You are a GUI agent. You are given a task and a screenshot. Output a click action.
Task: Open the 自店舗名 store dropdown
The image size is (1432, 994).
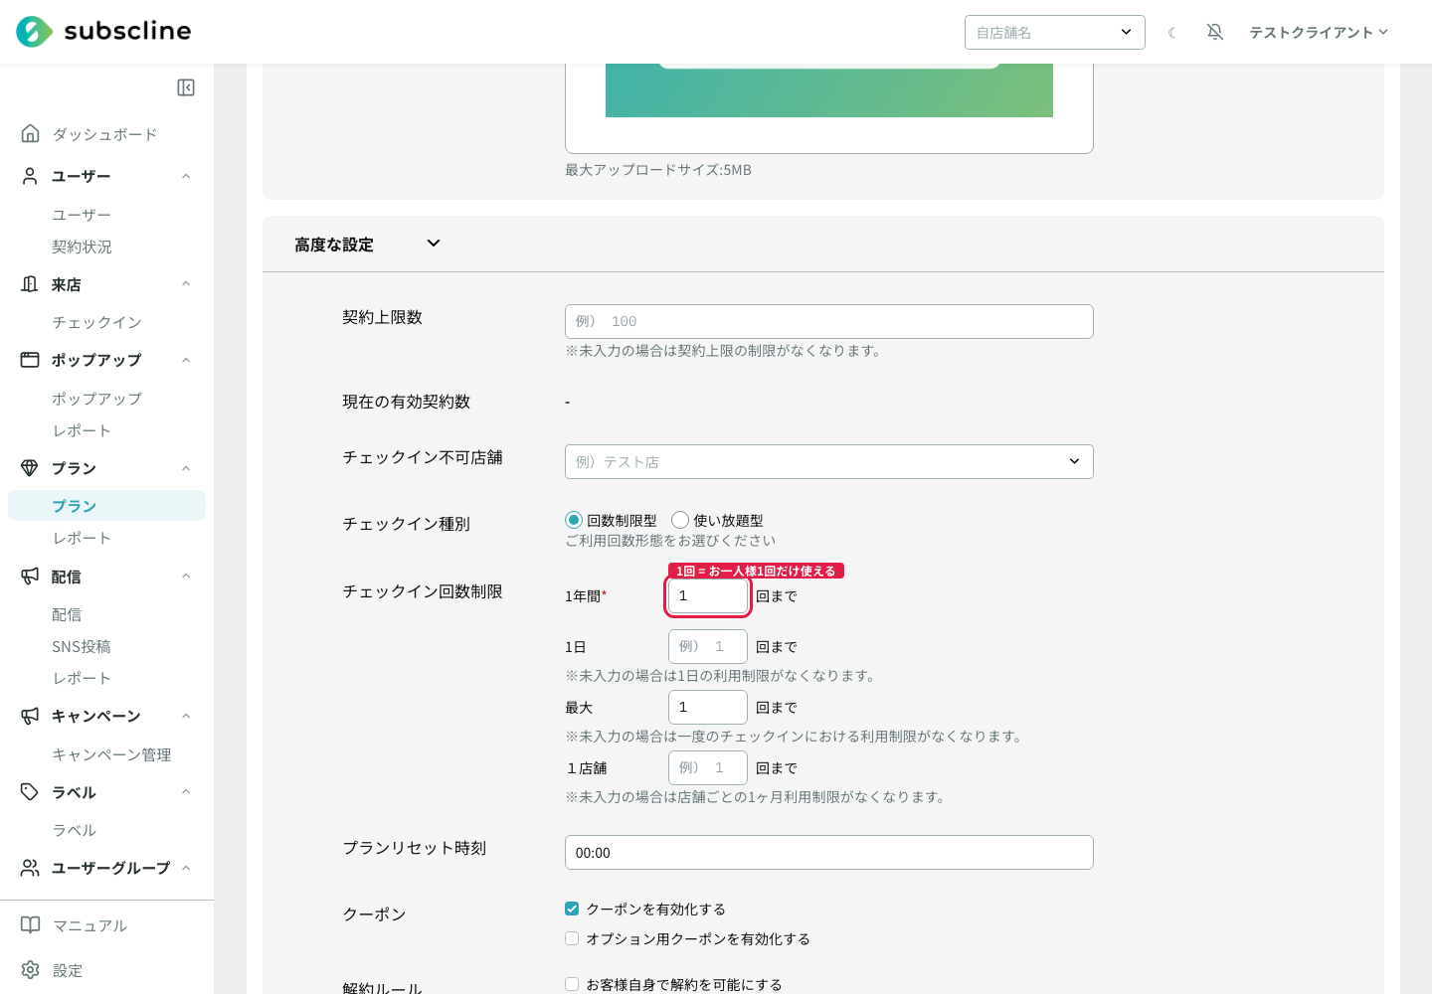click(x=1055, y=32)
